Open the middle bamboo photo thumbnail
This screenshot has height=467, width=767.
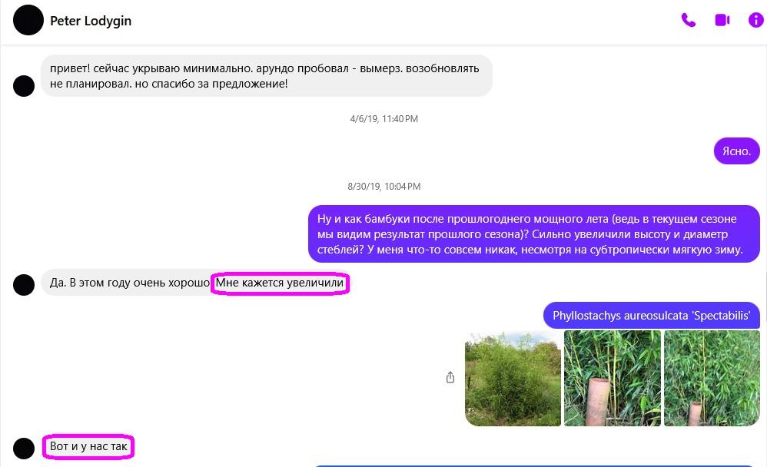(613, 378)
